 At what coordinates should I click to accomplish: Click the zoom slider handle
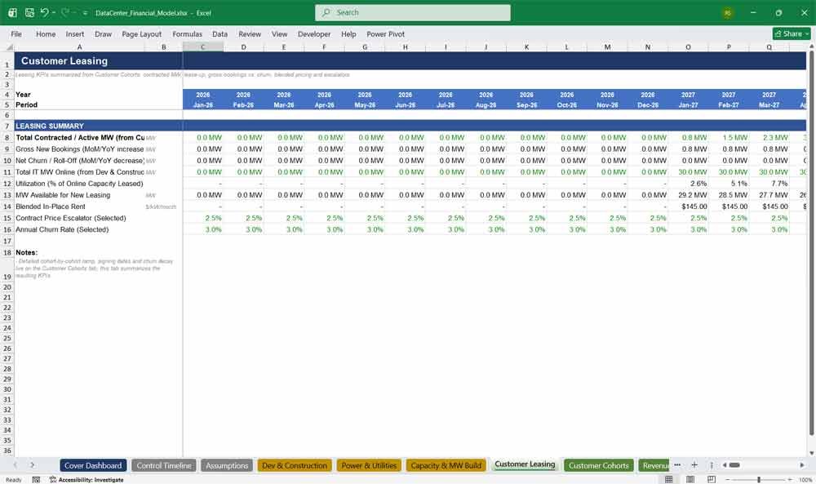[759, 479]
